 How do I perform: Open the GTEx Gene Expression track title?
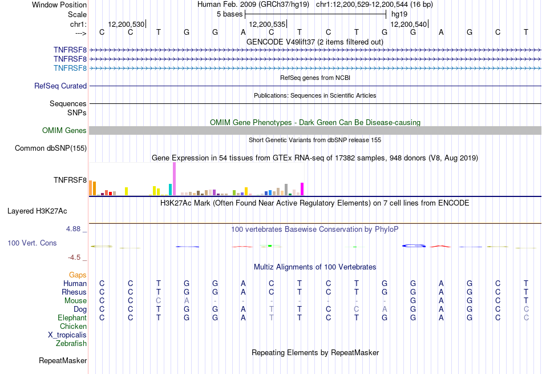click(x=315, y=158)
